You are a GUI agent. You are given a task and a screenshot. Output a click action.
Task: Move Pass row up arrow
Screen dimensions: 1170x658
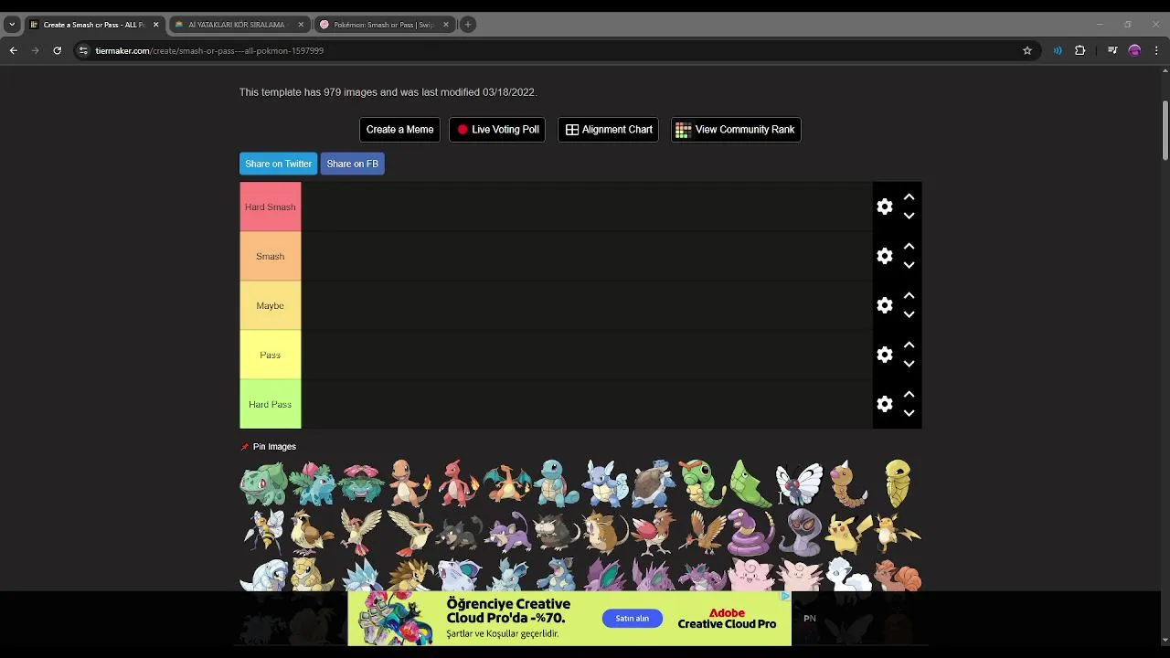point(909,345)
